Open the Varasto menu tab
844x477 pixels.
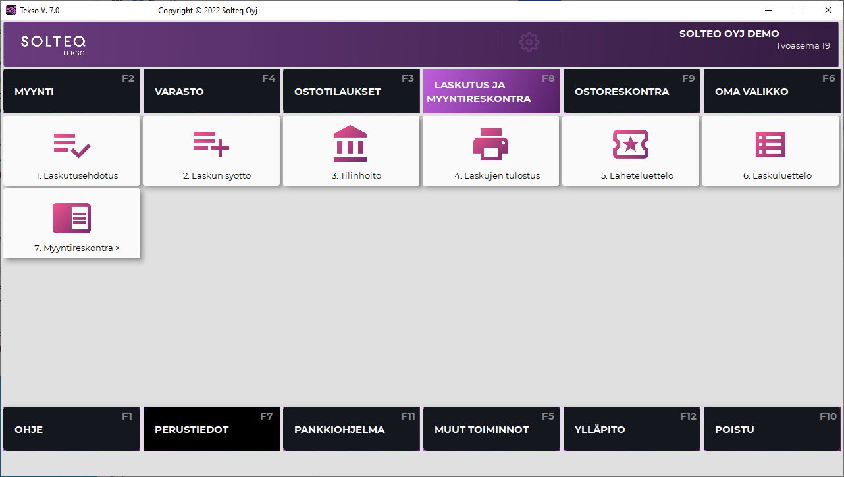click(211, 92)
